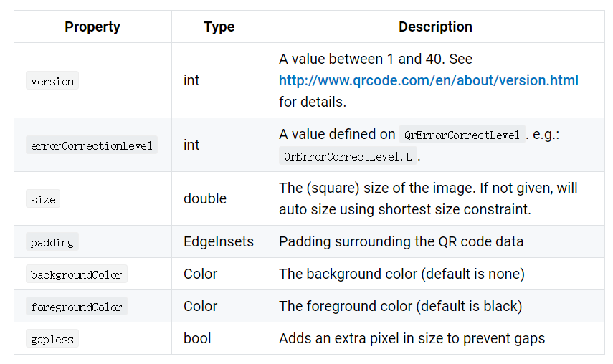The width and height of the screenshot is (613, 364).
Task: Click the foreground color default description
Action: [401, 306]
